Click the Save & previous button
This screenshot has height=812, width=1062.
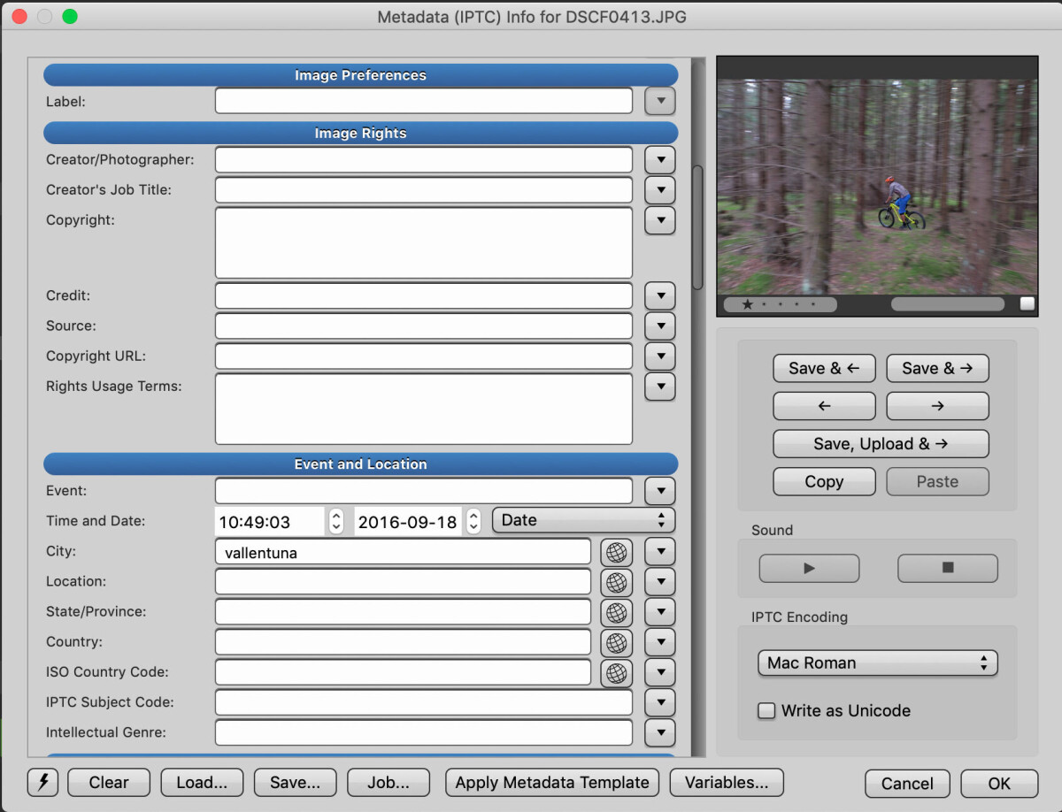824,368
